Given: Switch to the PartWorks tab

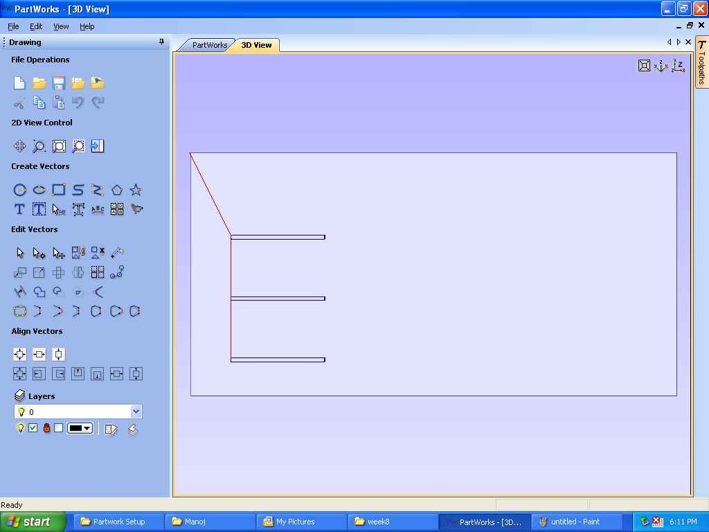Looking at the screenshot, I should [x=209, y=45].
